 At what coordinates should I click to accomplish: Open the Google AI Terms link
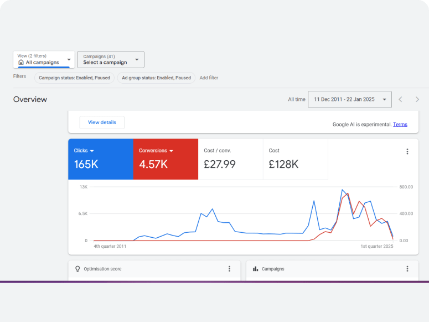pyautogui.click(x=400, y=125)
